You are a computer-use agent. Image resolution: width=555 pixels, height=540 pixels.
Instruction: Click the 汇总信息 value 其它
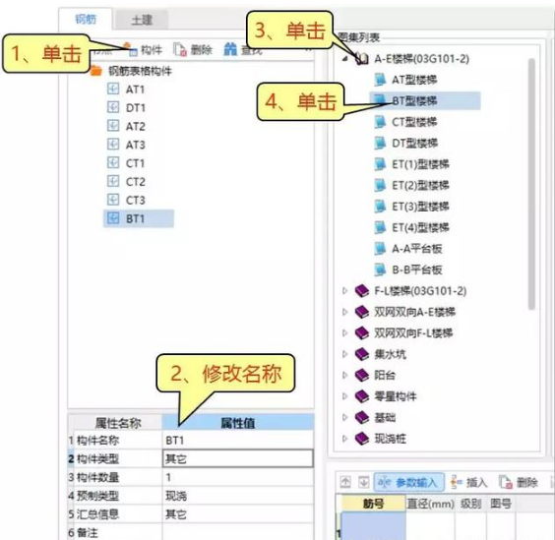238,514
